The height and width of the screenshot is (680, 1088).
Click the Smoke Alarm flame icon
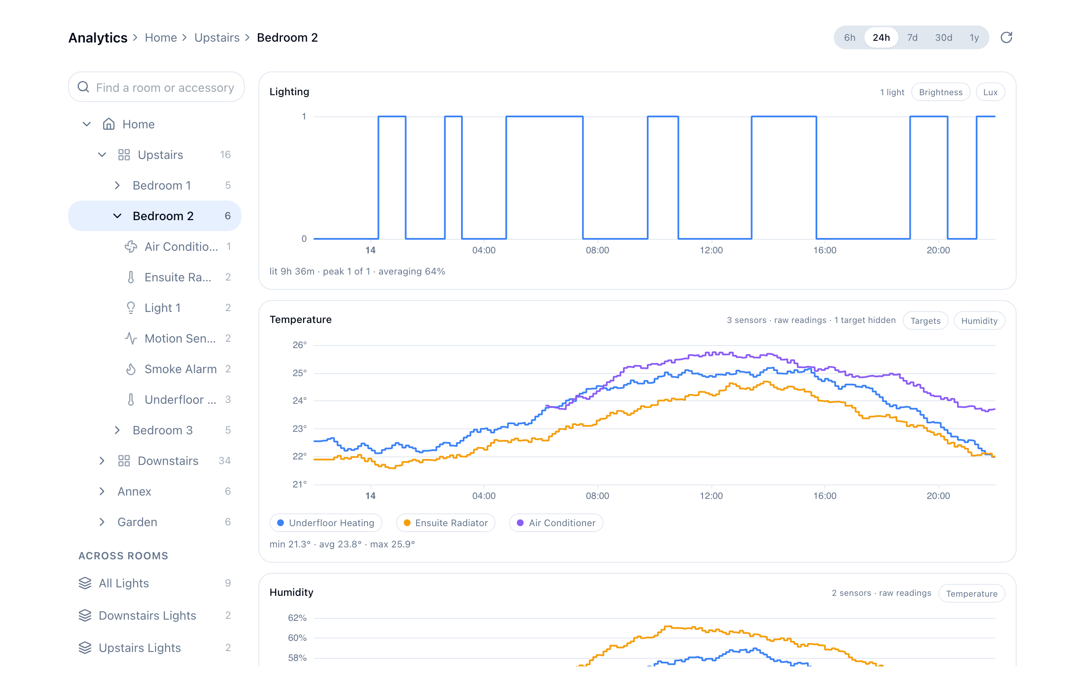point(131,369)
